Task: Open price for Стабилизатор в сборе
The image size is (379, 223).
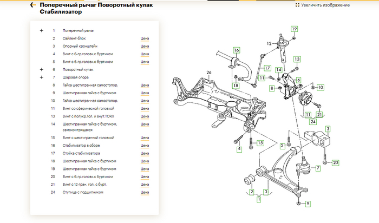Action: click(x=145, y=146)
